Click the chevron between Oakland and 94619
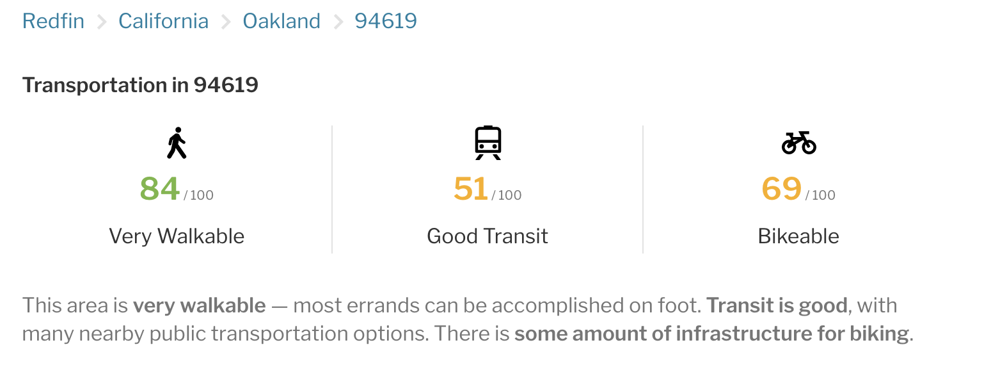Screen dimensions: 1007x379 point(338,22)
